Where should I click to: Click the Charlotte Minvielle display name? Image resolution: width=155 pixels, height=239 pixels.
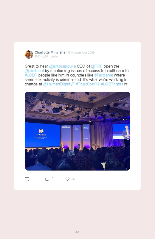click(x=50, y=52)
